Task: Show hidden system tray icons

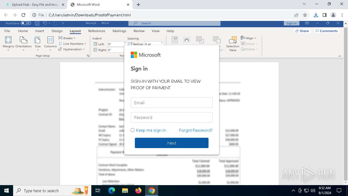Action: click(293, 191)
